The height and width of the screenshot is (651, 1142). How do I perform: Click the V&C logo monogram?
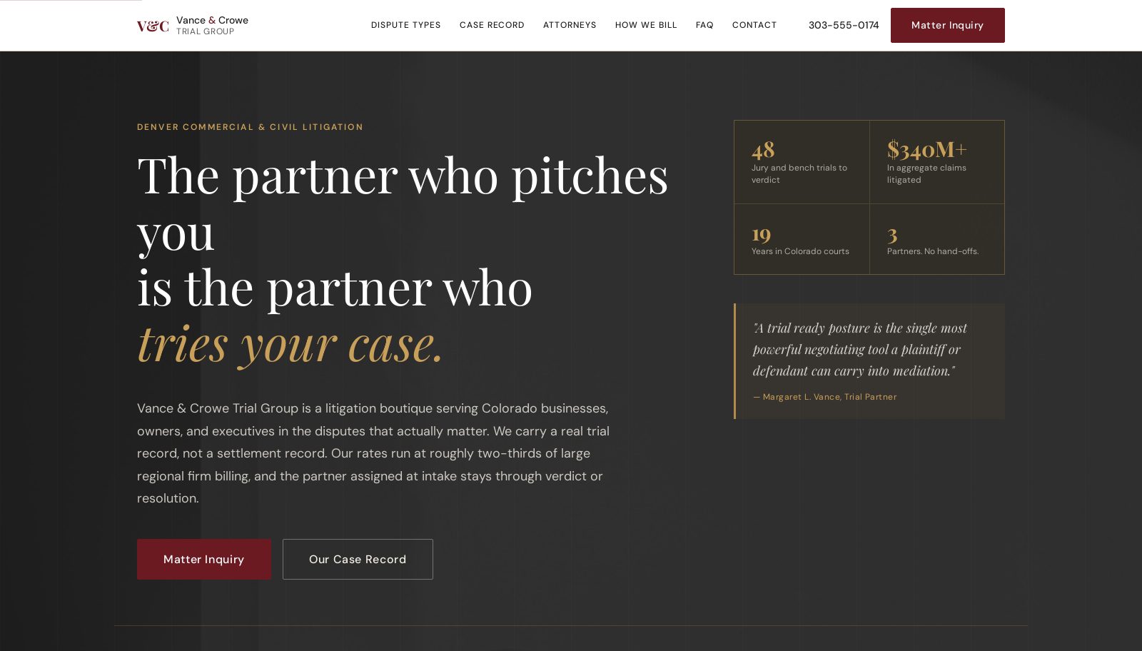click(153, 26)
